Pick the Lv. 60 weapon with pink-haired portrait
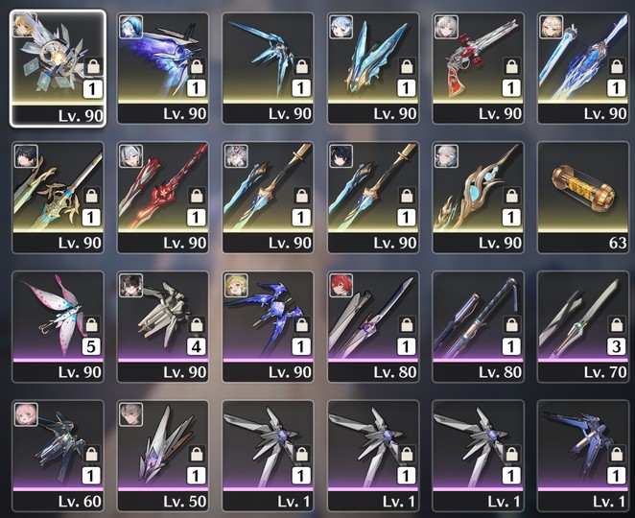The height and width of the screenshot is (518, 635). (x=58, y=456)
